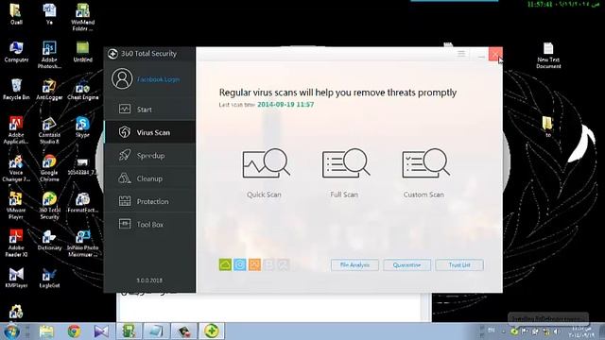The width and height of the screenshot is (605, 340).
Task: Click the 360 Total Security logo icon
Action: [x=112, y=54]
